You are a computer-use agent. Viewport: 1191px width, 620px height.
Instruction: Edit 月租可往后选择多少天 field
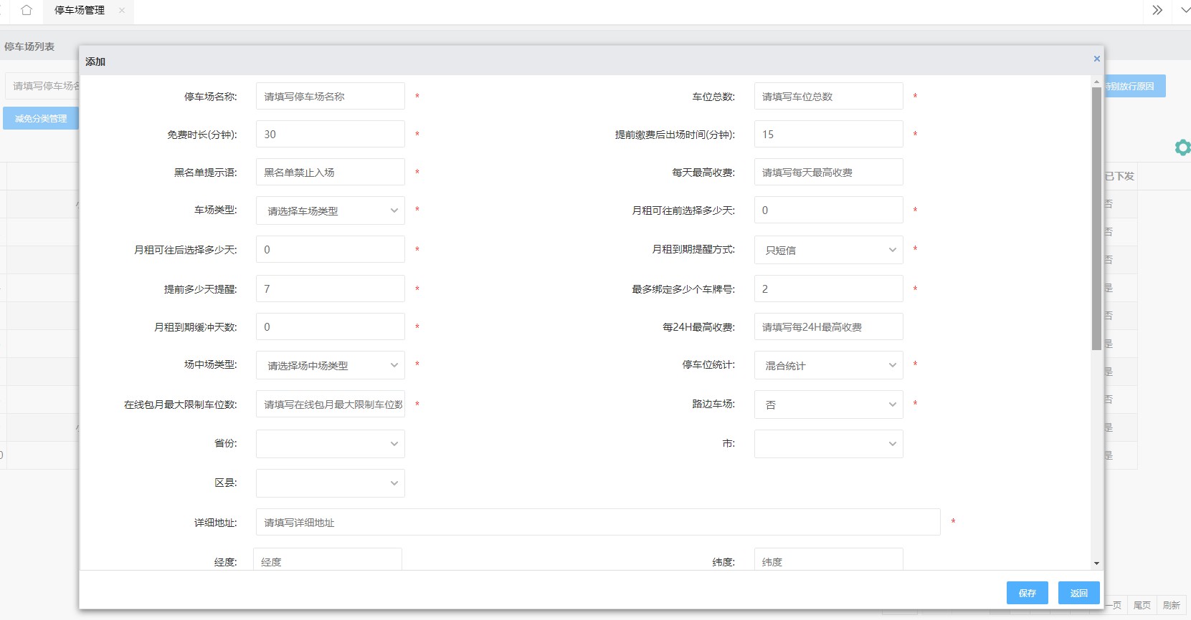coord(331,249)
